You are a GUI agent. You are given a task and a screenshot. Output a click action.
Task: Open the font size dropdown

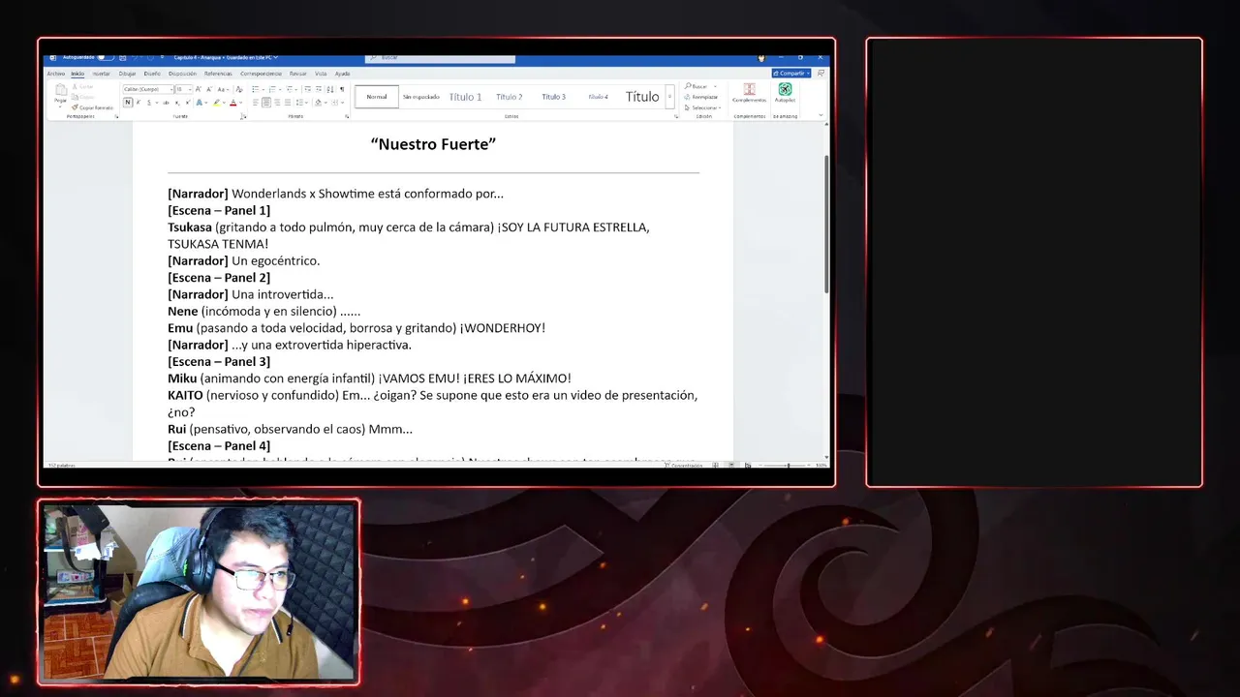(190, 89)
